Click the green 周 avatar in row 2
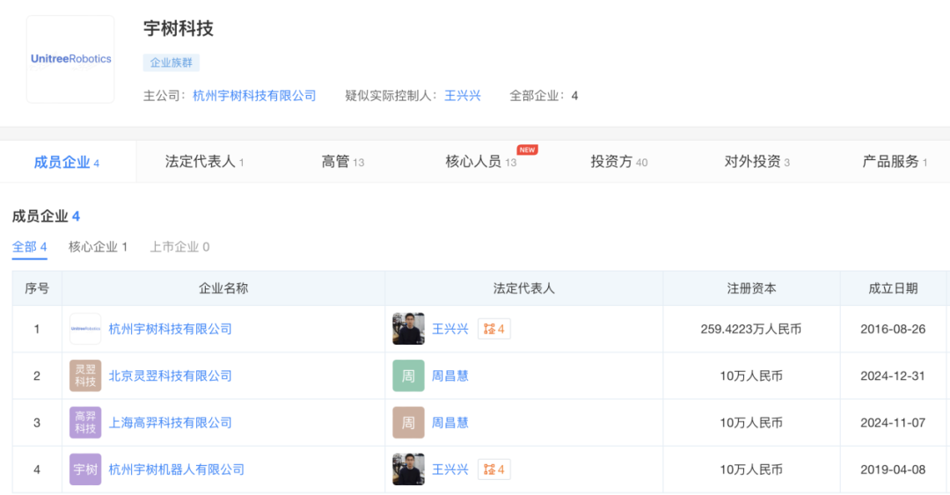The height and width of the screenshot is (495, 950). click(x=408, y=375)
